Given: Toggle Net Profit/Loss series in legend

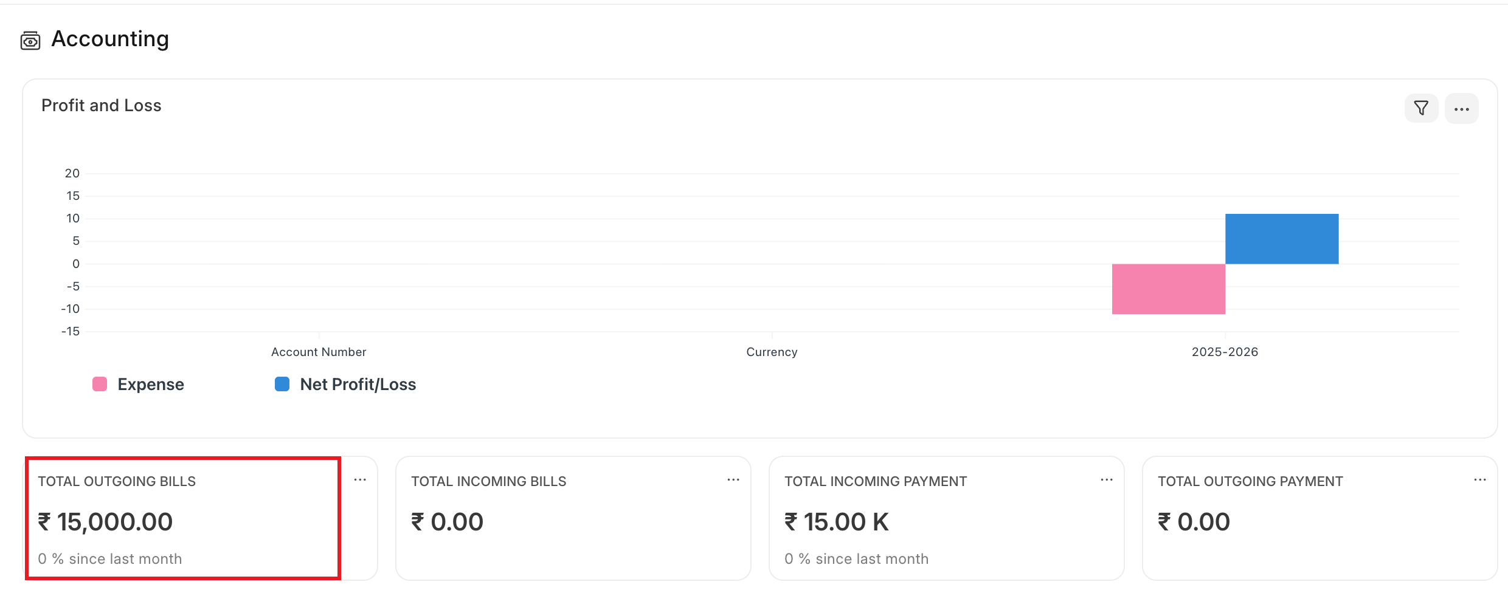Looking at the screenshot, I should click(x=358, y=385).
